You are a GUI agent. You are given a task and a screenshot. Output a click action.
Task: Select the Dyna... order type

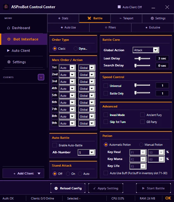[75, 49]
